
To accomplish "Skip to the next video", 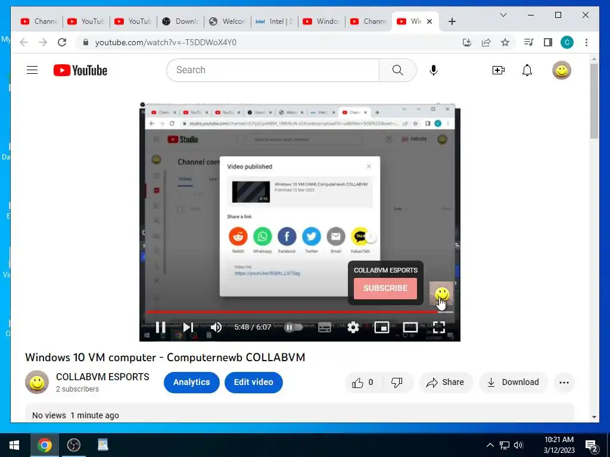I will [188, 327].
